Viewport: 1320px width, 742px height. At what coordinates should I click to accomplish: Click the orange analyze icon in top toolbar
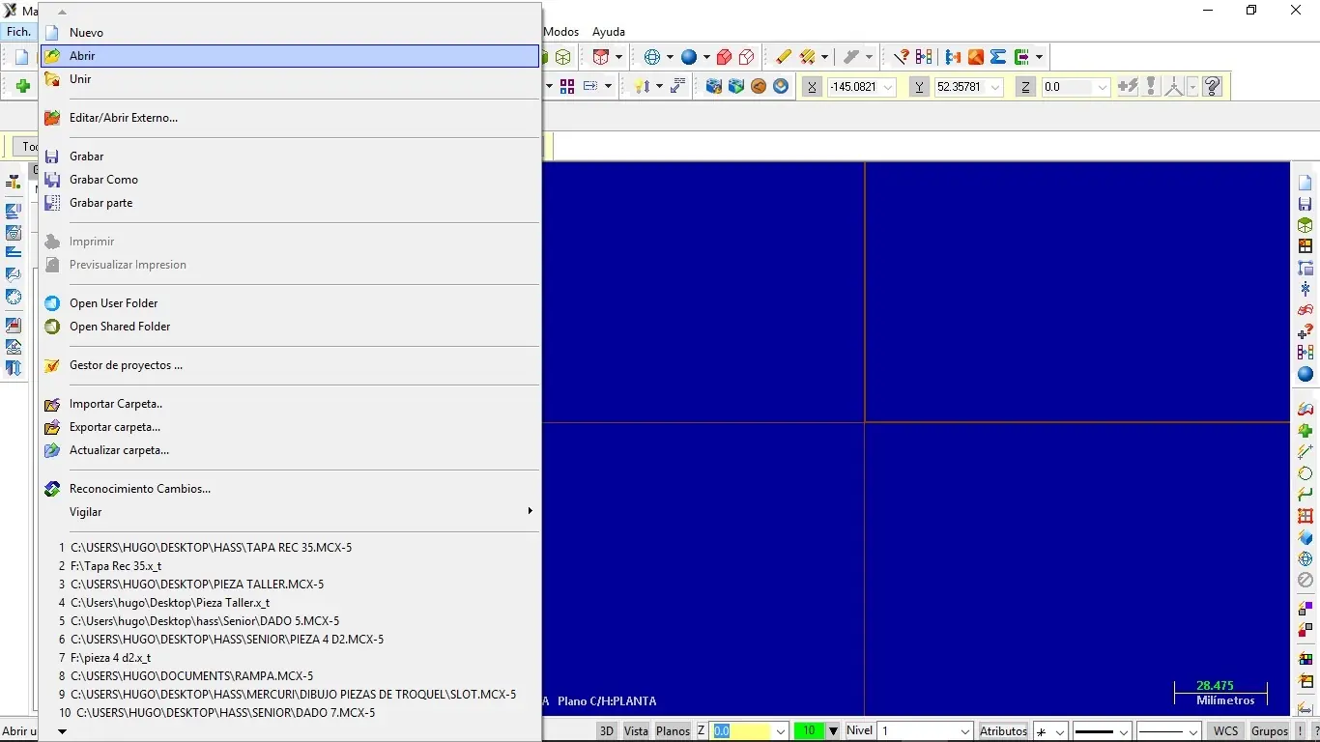click(976, 57)
